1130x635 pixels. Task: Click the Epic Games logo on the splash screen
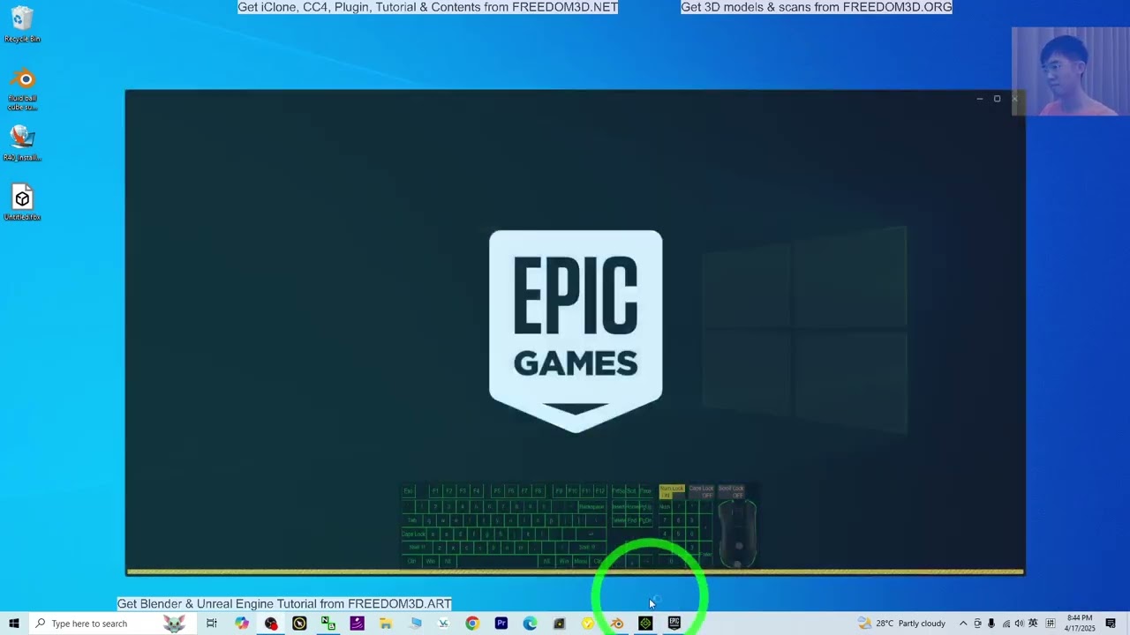tap(576, 332)
